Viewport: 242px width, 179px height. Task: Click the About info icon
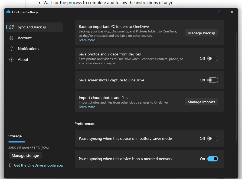coord(11,59)
